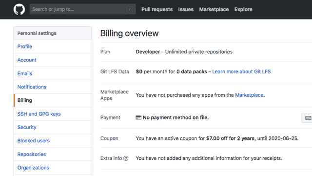312x176 pixels.
Task: Open Security settings page
Action: point(53,127)
